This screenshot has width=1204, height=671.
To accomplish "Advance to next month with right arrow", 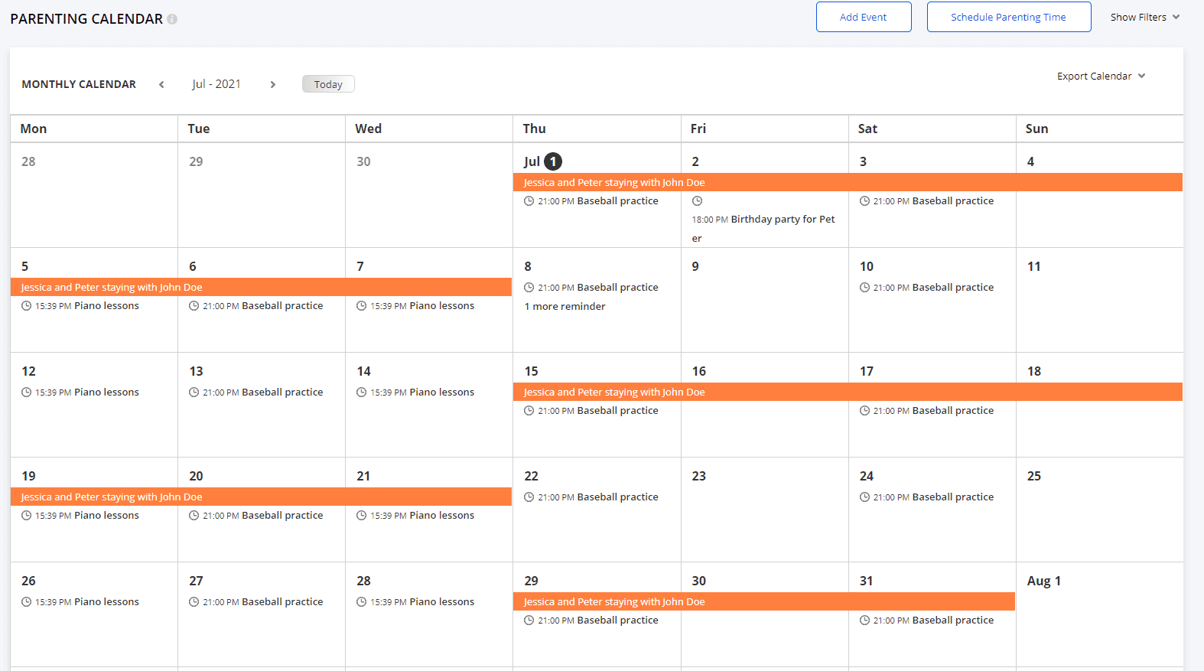I will (273, 85).
